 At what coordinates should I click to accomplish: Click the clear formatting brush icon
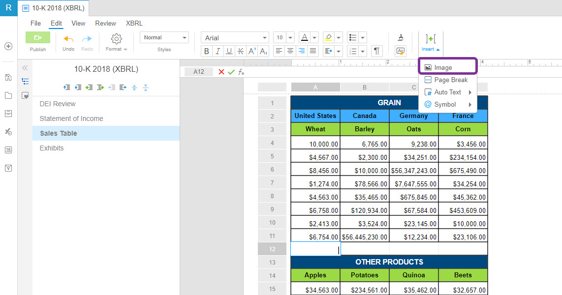[x=400, y=37]
